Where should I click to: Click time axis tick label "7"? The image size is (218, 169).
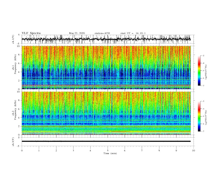(x=142, y=150)
